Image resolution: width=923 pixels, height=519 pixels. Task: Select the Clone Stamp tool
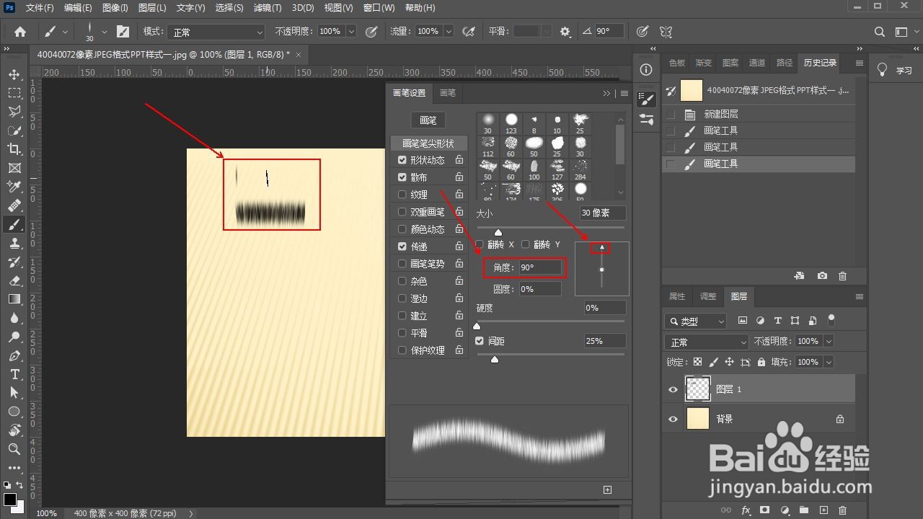tap(14, 243)
